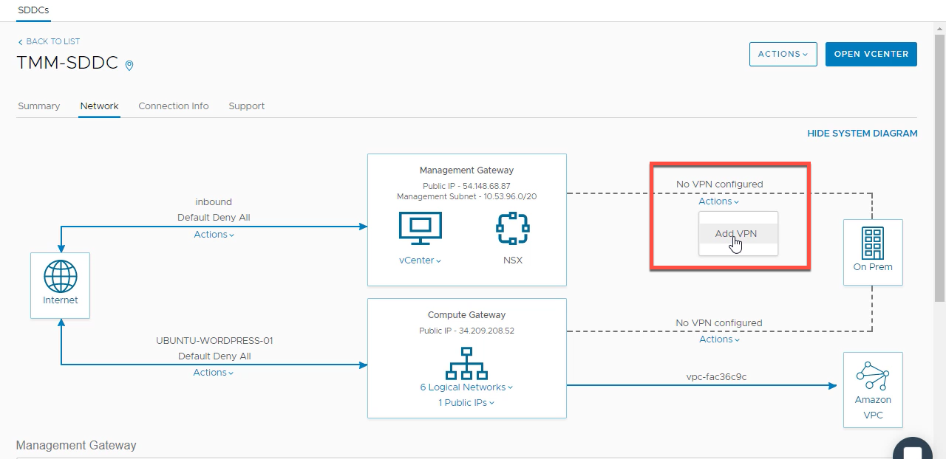Click the vCenter monitor icon
Viewport: 946px width, 459px height.
coord(420,229)
